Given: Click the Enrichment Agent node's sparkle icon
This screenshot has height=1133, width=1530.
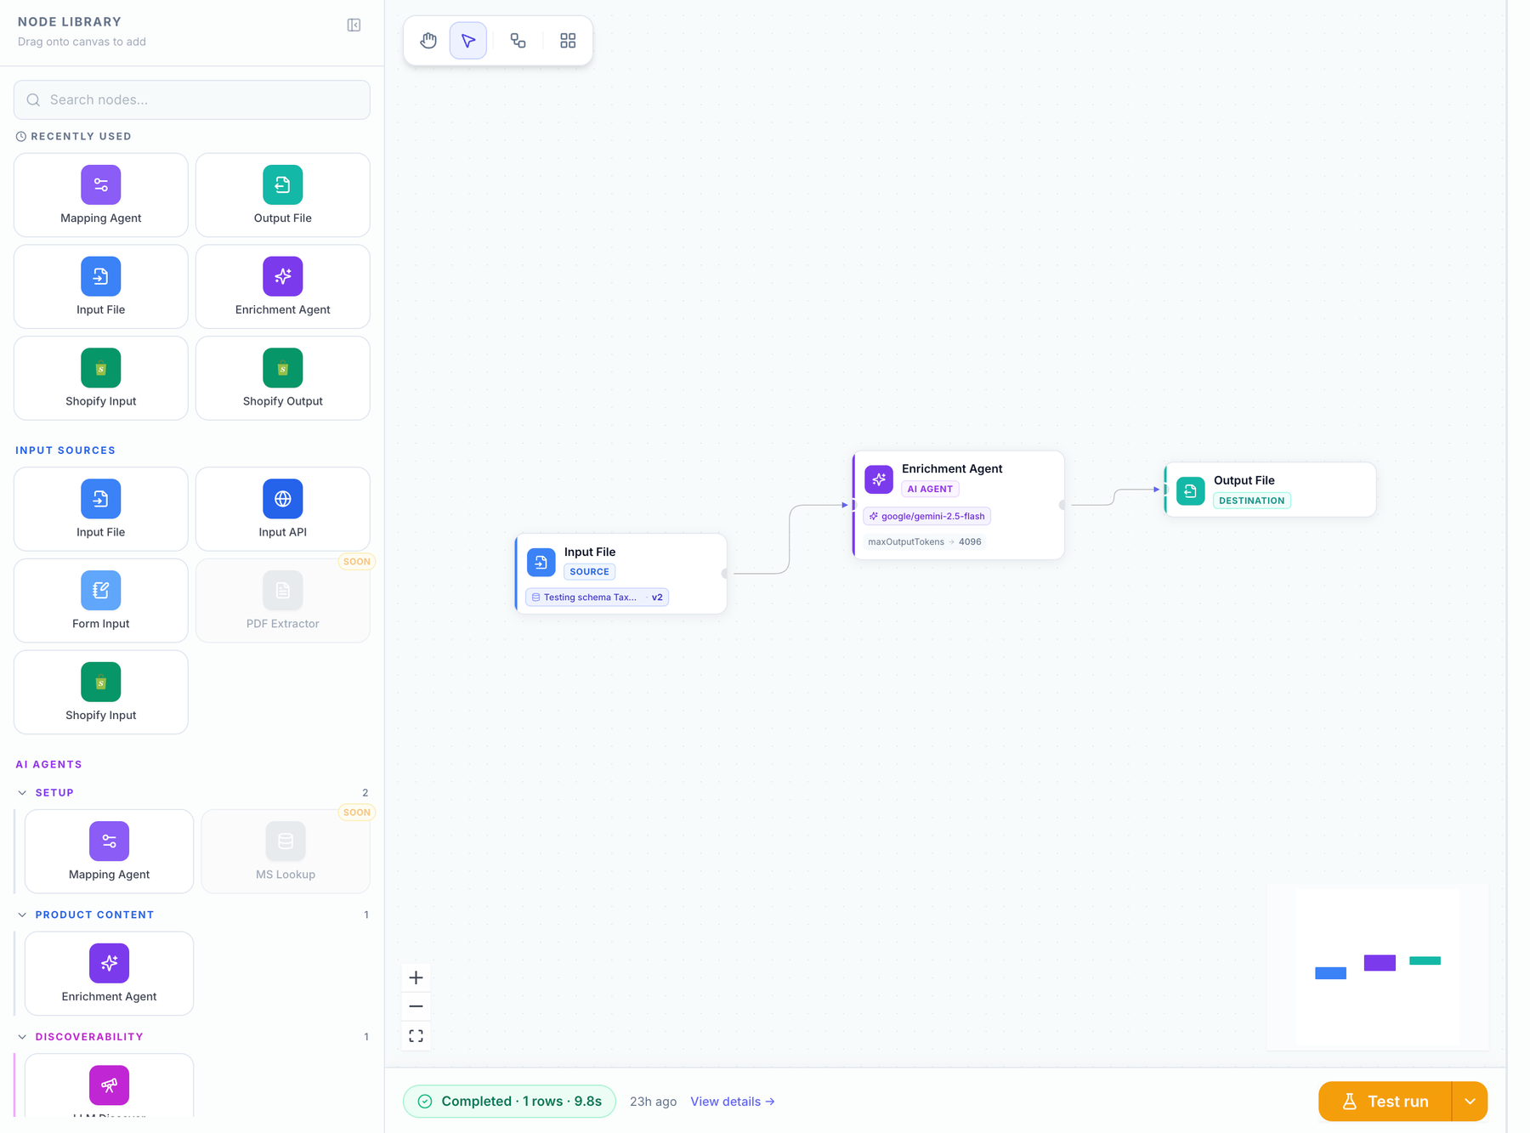Looking at the screenshot, I should point(879,479).
